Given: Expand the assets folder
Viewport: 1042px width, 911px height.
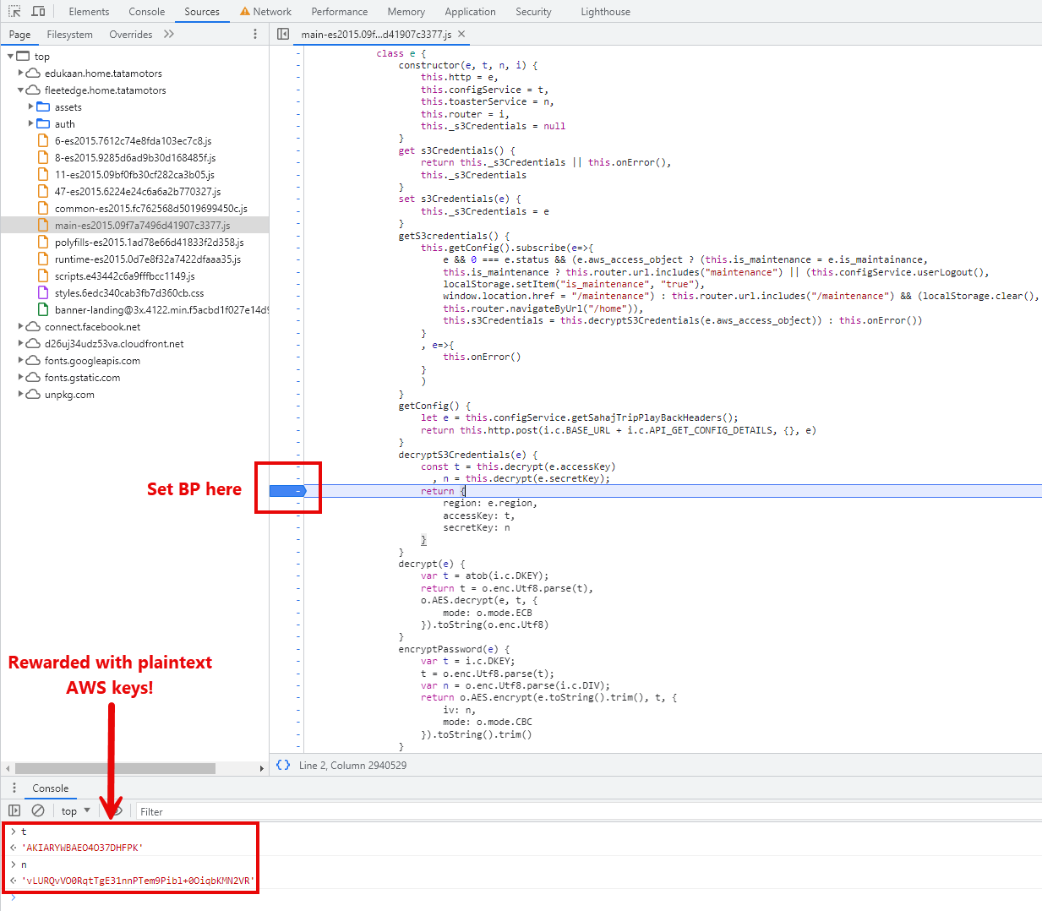Looking at the screenshot, I should 31,107.
